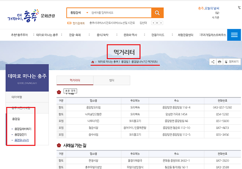
Task: Click the 먹거리터 page title
Action: pos(124,52)
